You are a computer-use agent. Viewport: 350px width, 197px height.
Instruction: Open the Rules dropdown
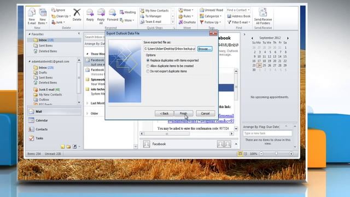coord(186,16)
